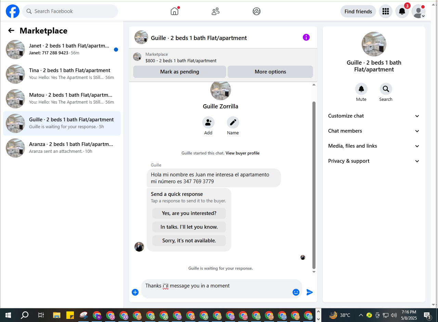Send quick response "Yes, are you interested?"

click(x=189, y=213)
